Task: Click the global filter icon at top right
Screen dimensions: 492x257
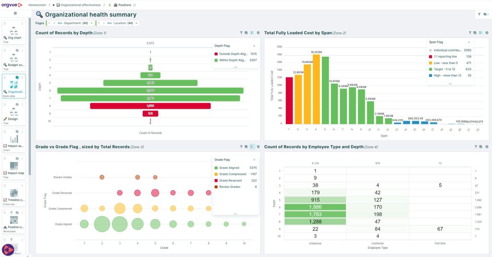Action: 479,14
